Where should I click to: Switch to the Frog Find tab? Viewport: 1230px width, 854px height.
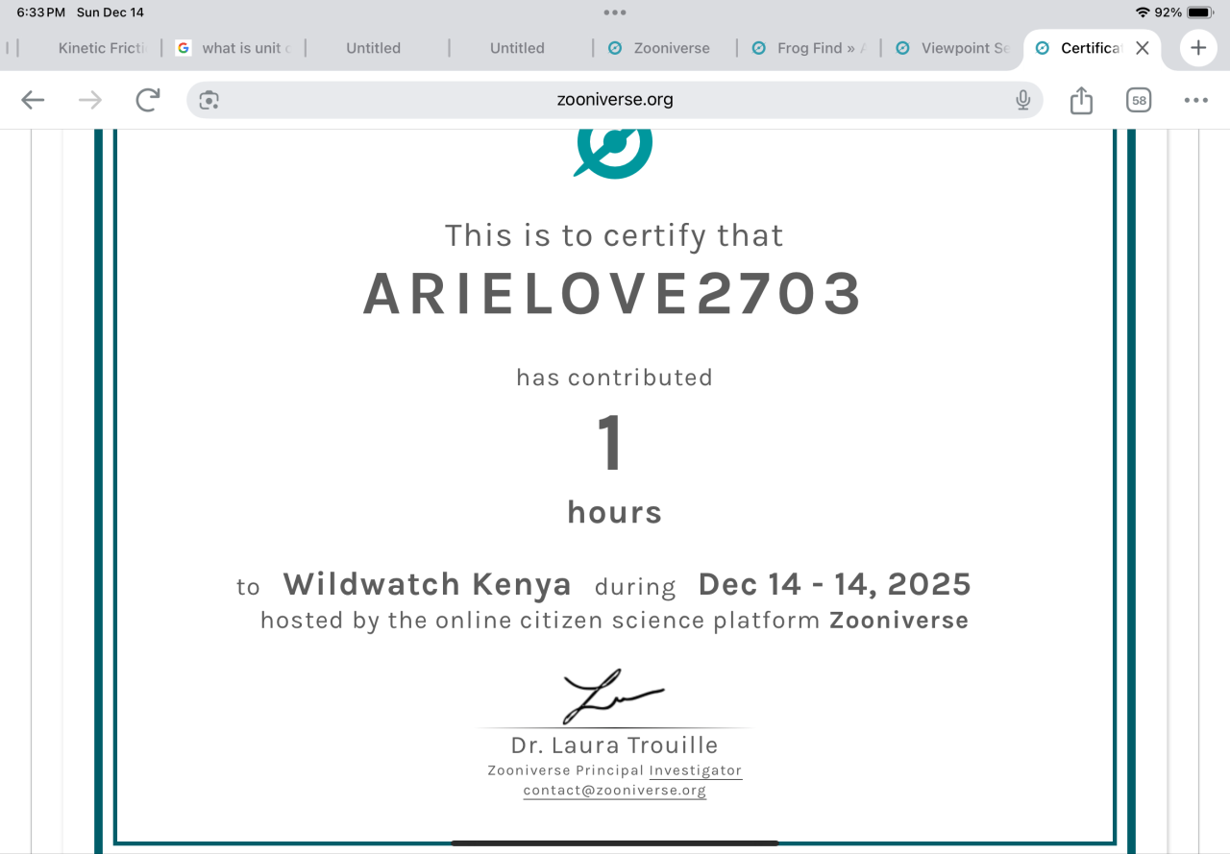[x=807, y=48]
